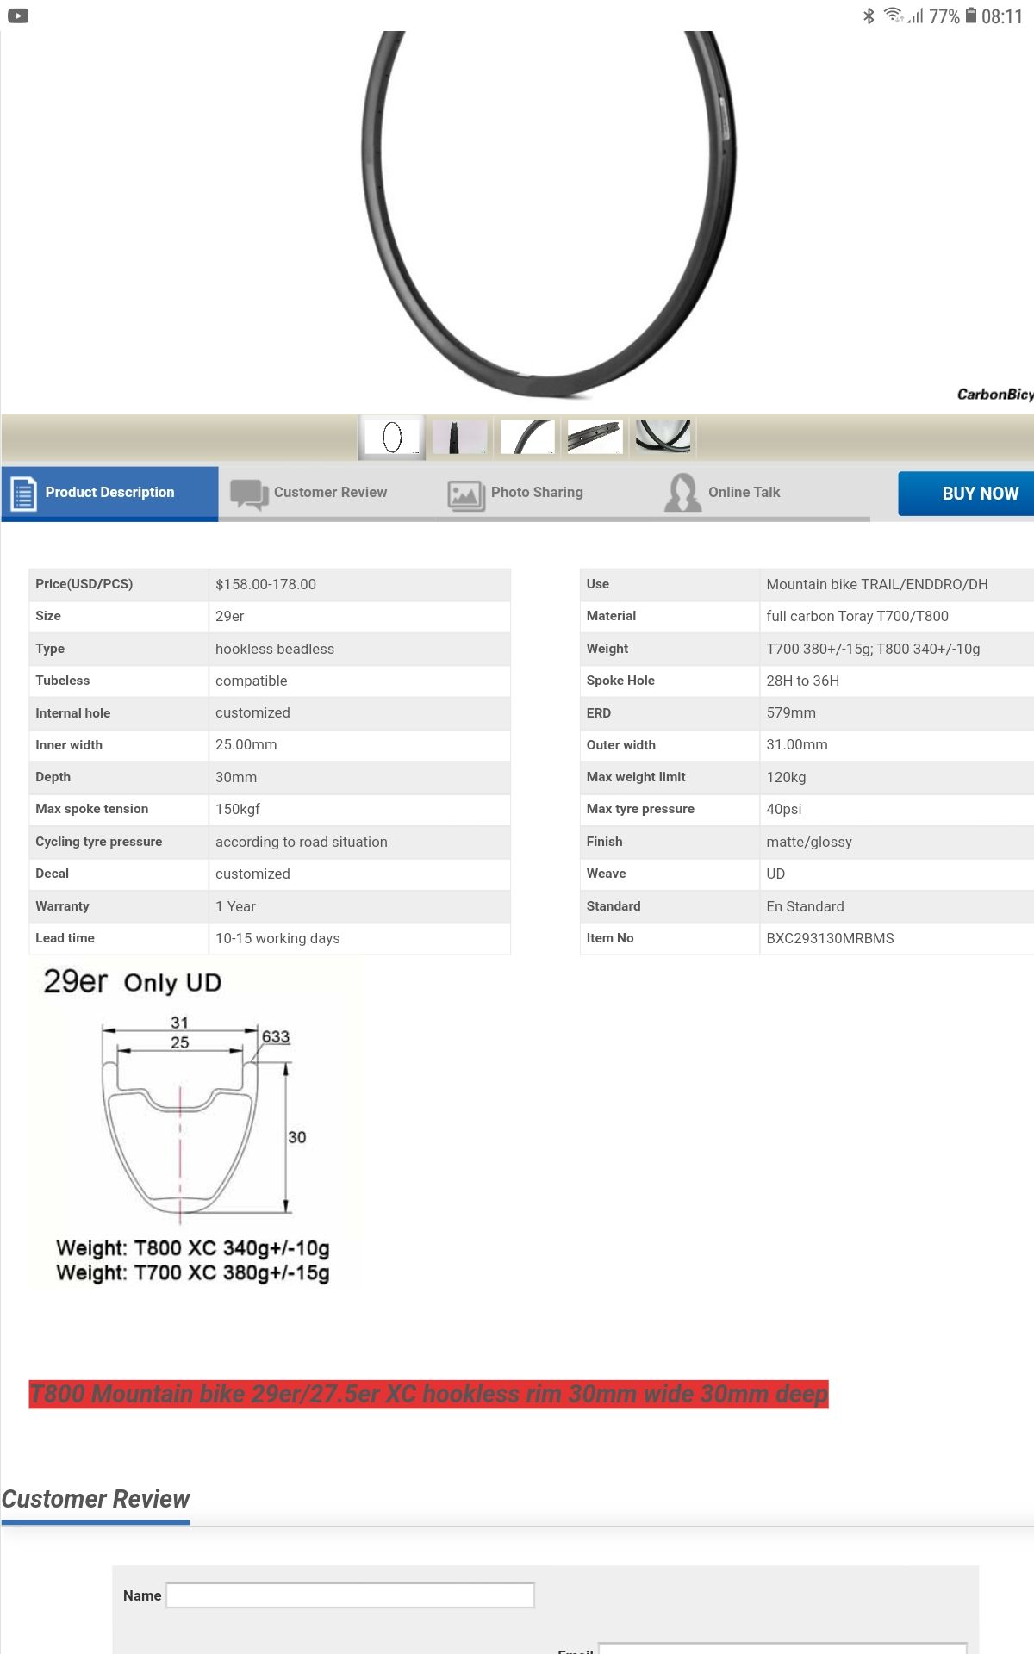Switch to the Customer Review tab

point(330,493)
